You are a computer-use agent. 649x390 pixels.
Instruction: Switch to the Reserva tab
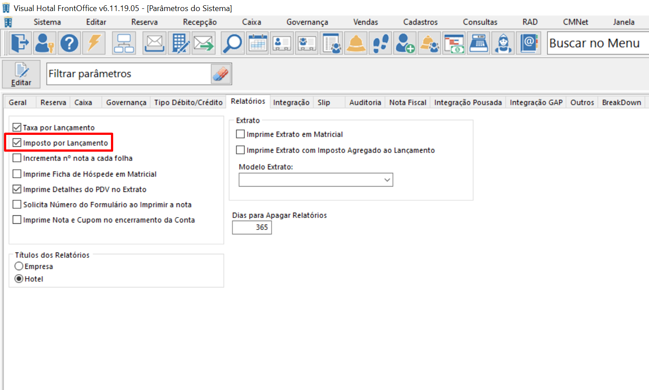[53, 102]
